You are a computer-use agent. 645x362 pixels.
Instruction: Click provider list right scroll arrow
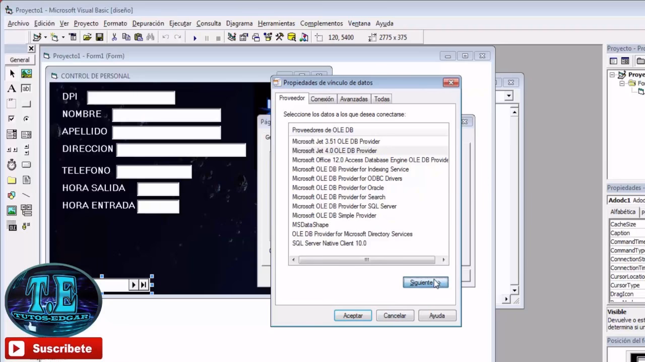(443, 260)
